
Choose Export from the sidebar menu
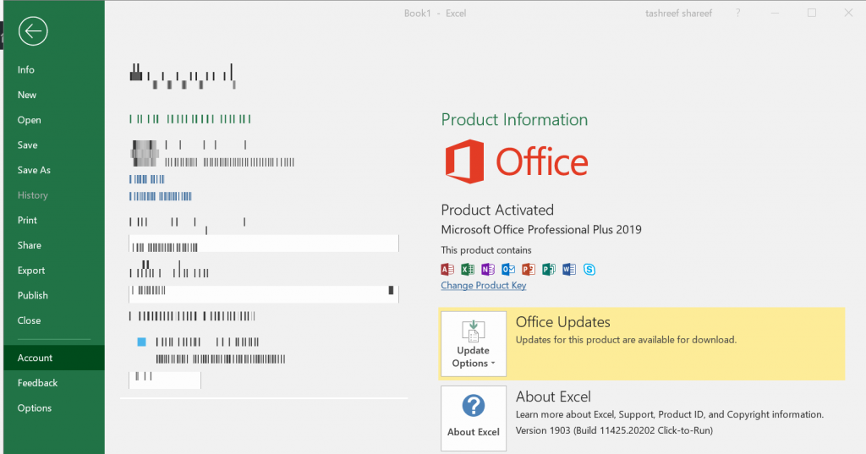[31, 271]
